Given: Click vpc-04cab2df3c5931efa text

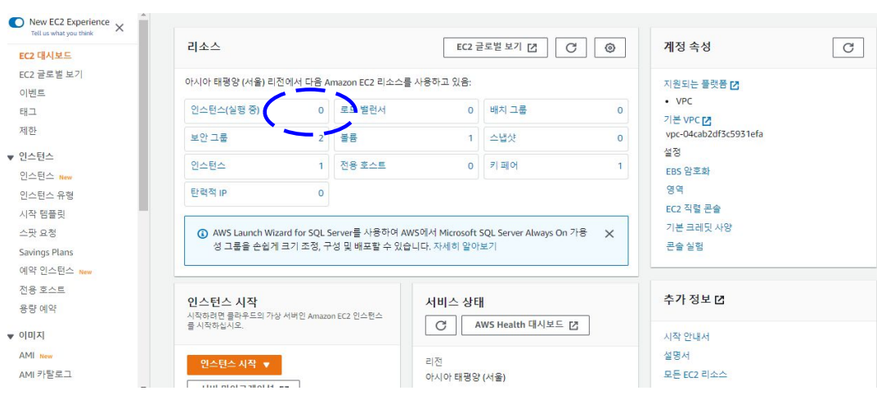Looking at the screenshot, I should tap(714, 134).
